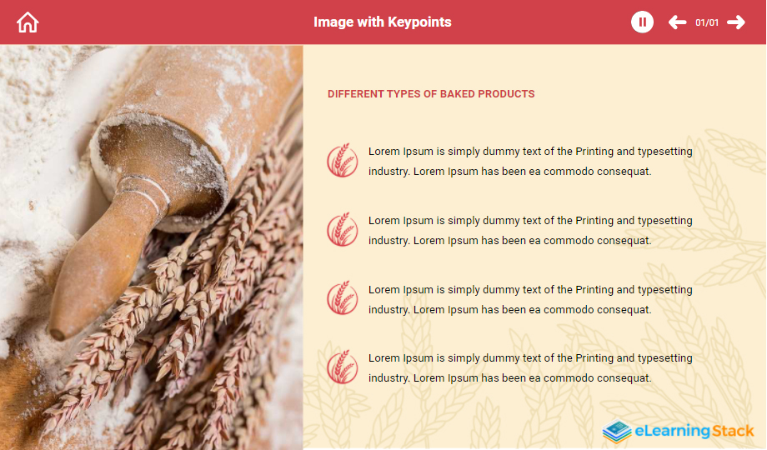
Task: Go to the previous slide arrow
Action: click(678, 22)
